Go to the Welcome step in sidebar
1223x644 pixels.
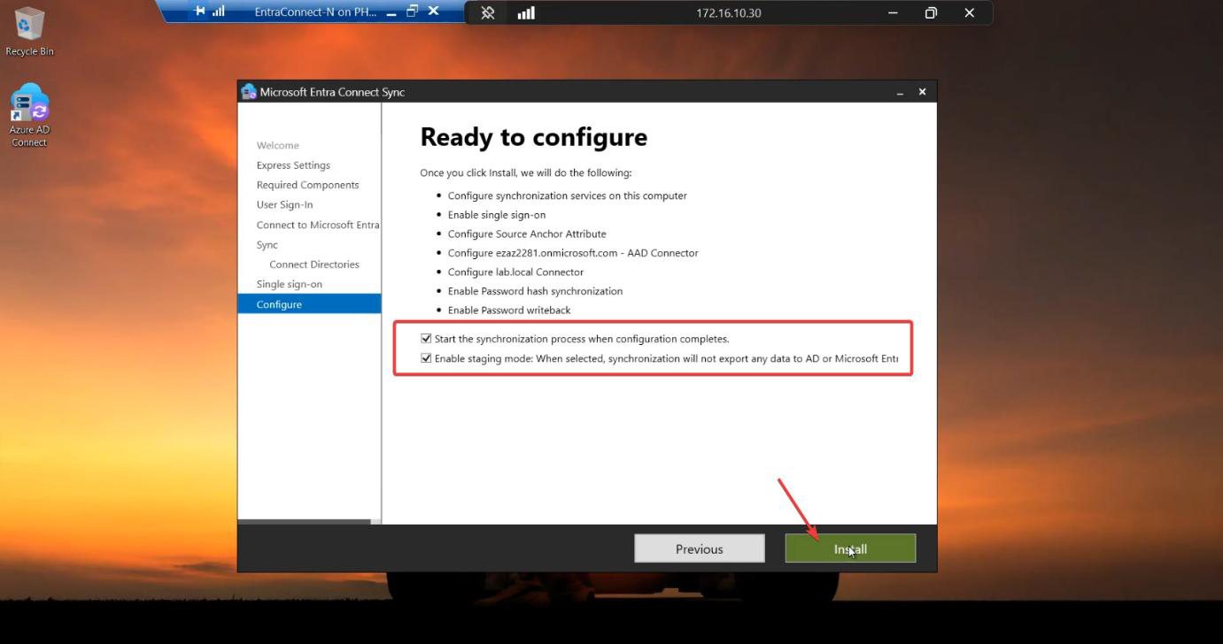278,145
